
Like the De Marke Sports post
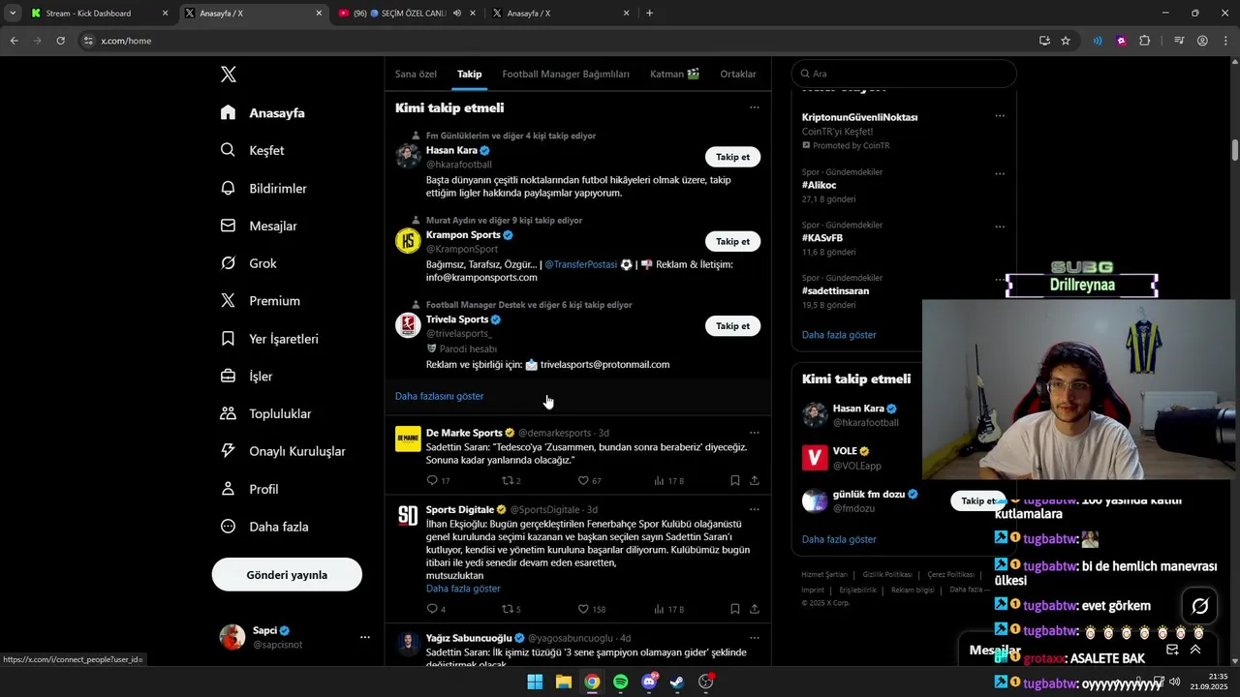[583, 480]
